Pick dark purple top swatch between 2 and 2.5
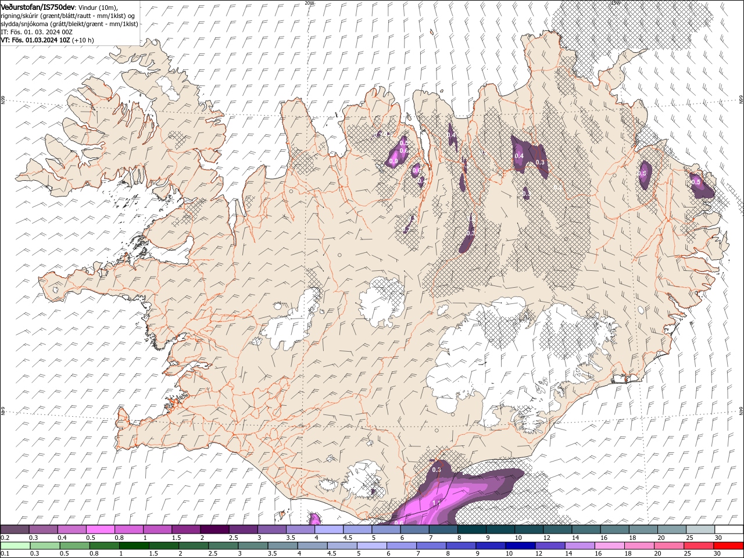 (x=214, y=530)
